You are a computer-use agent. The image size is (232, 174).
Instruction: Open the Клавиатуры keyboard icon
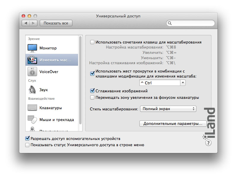tap(32, 108)
